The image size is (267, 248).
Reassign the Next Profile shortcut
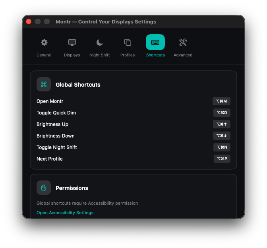coord(222,159)
